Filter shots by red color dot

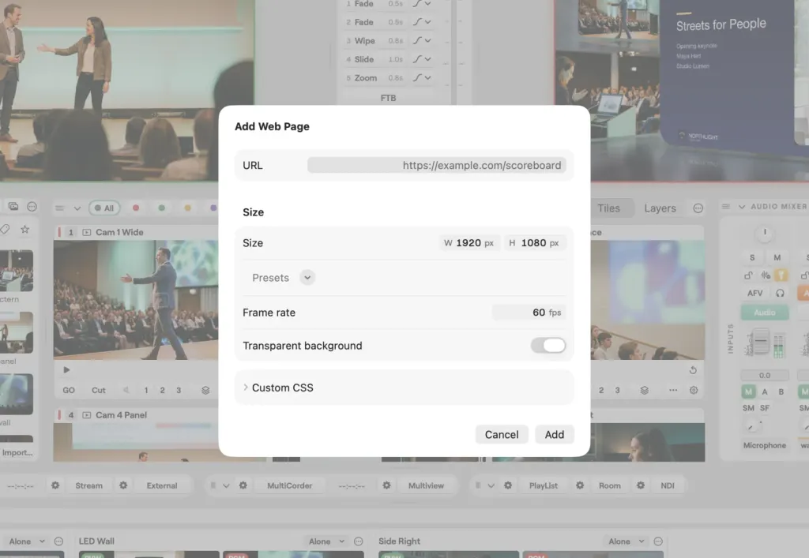pyautogui.click(x=136, y=208)
